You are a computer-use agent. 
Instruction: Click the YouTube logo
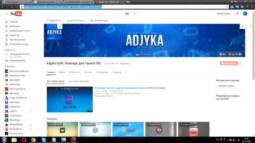[x=16, y=14]
